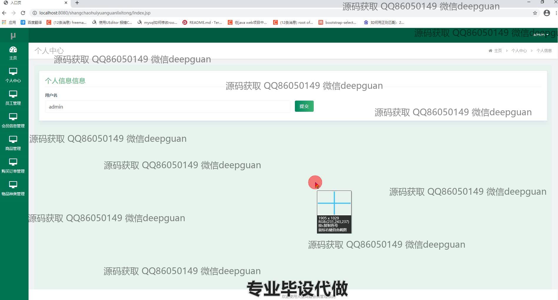Close the 入口页 tab
558x300 pixels.
click(x=66, y=3)
